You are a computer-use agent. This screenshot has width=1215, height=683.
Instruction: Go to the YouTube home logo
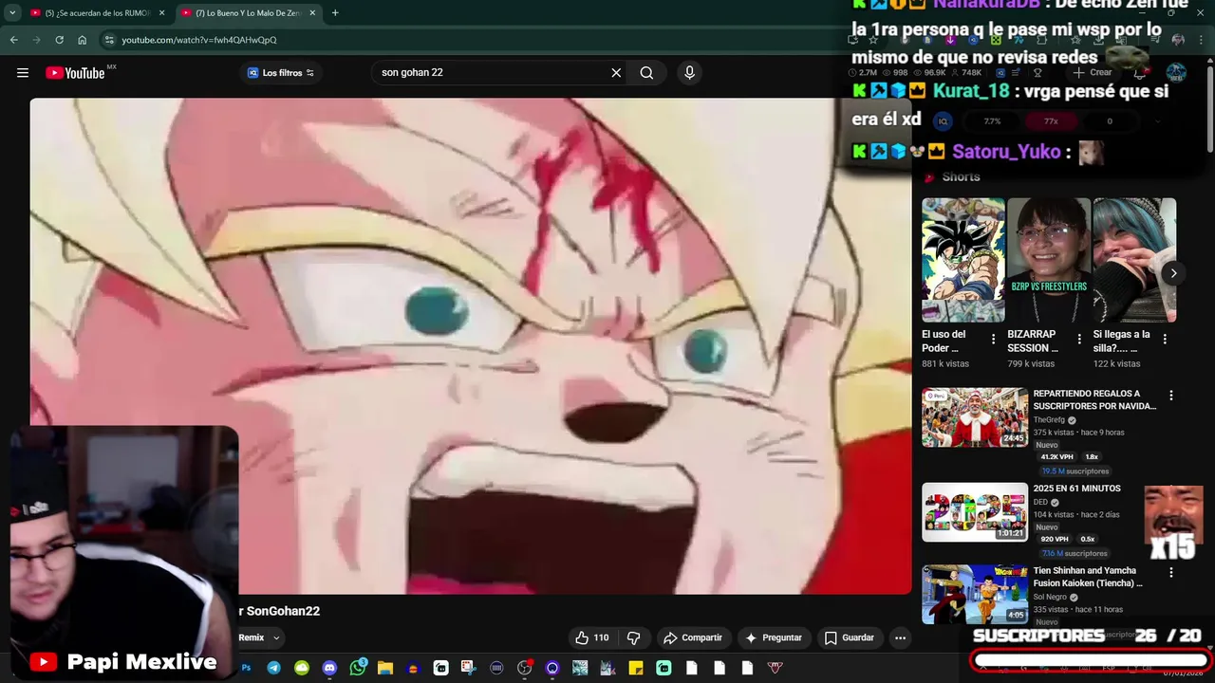pyautogui.click(x=75, y=73)
